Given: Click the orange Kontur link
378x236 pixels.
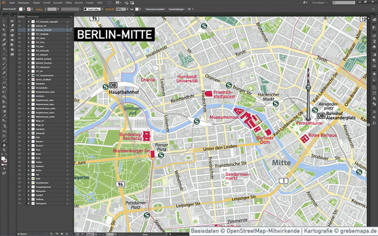Looking at the screenshot, I should pos(39,9).
